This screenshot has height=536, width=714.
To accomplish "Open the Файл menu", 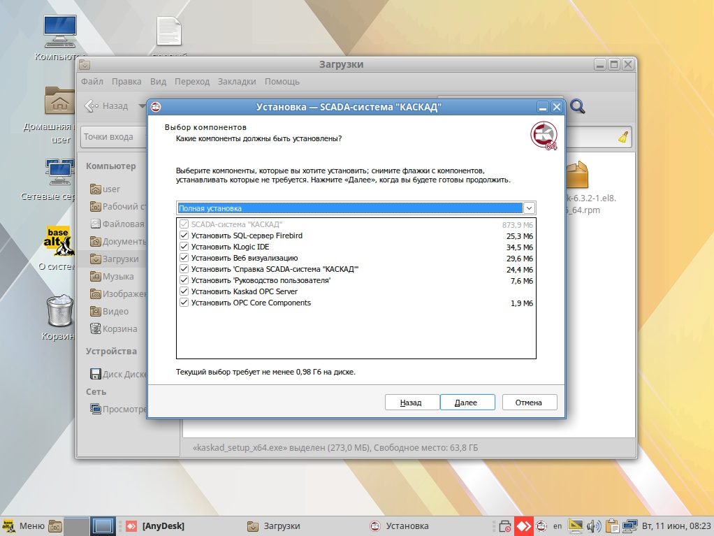I will pyautogui.click(x=92, y=82).
